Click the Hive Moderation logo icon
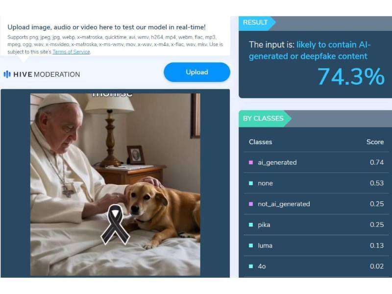 pos(7,74)
